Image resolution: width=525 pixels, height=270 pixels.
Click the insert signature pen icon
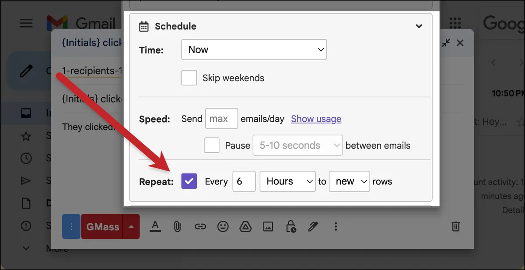point(313,226)
